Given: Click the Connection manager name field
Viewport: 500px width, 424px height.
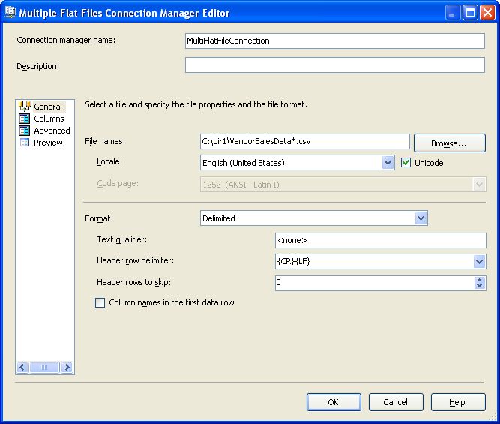Looking at the screenshot, I should click(334, 41).
